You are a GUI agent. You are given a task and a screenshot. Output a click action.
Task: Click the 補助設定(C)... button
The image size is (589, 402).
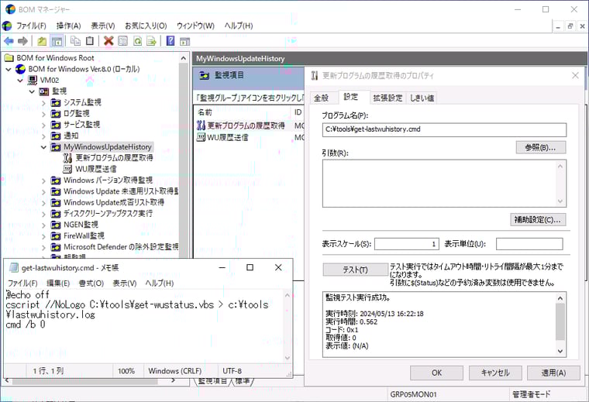(x=538, y=219)
